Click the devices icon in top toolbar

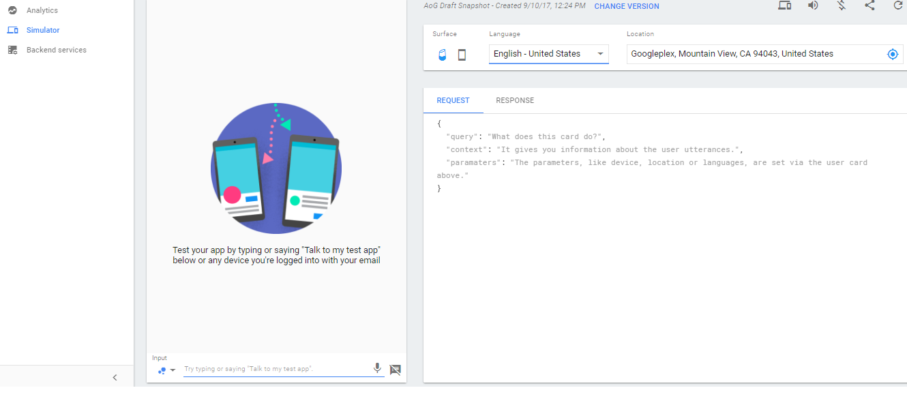[785, 5]
